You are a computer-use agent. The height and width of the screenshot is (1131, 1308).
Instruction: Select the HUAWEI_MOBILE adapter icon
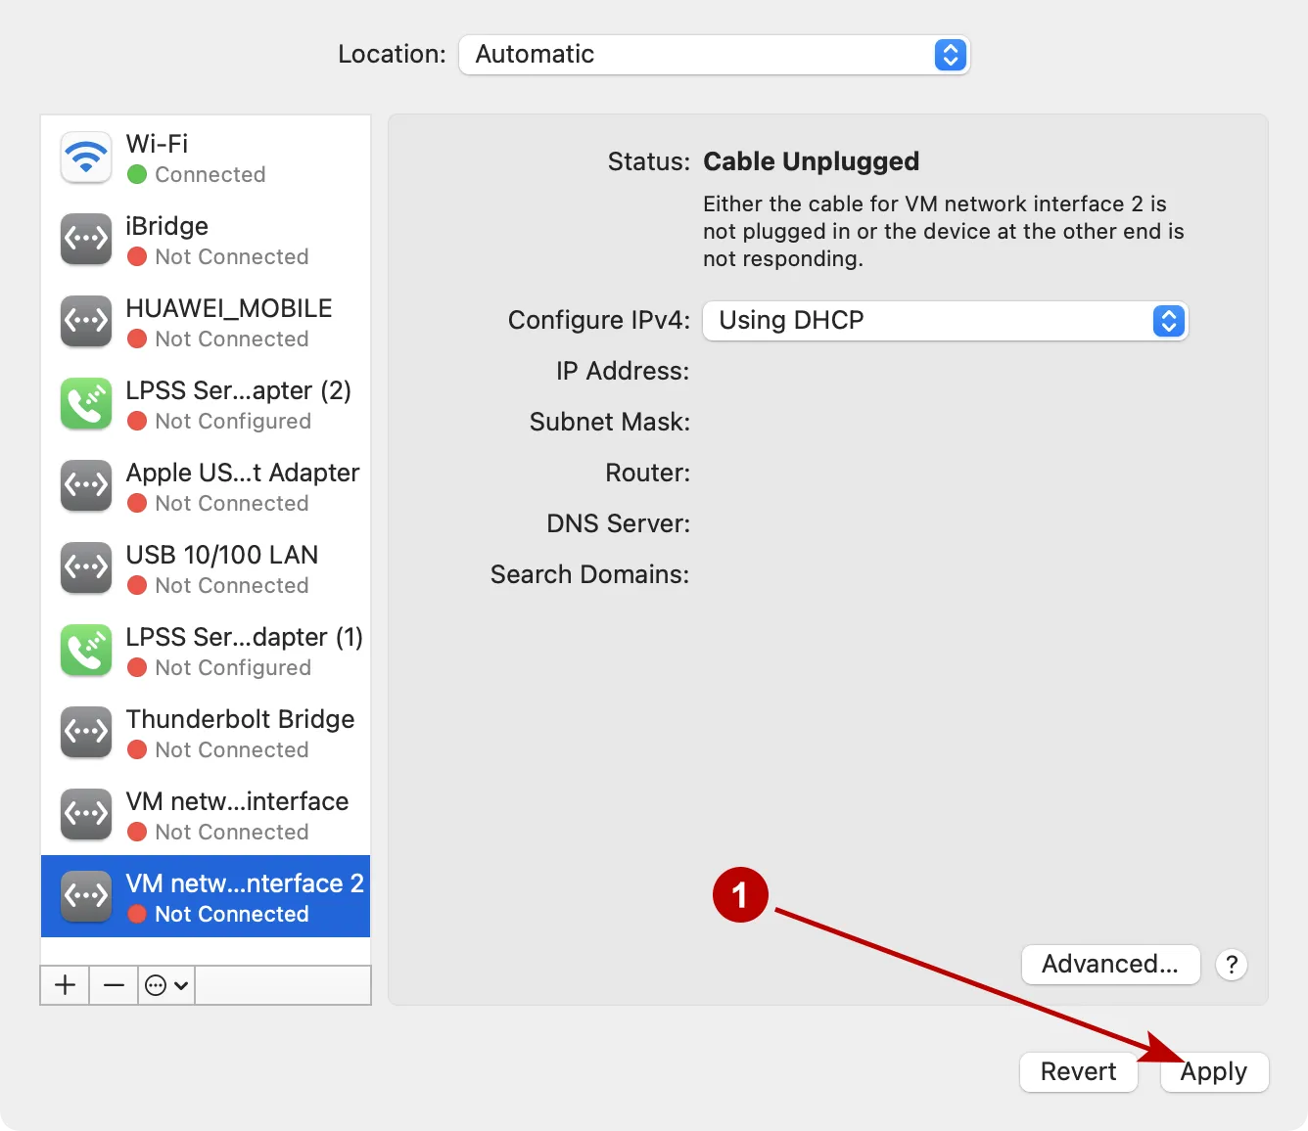tap(85, 321)
